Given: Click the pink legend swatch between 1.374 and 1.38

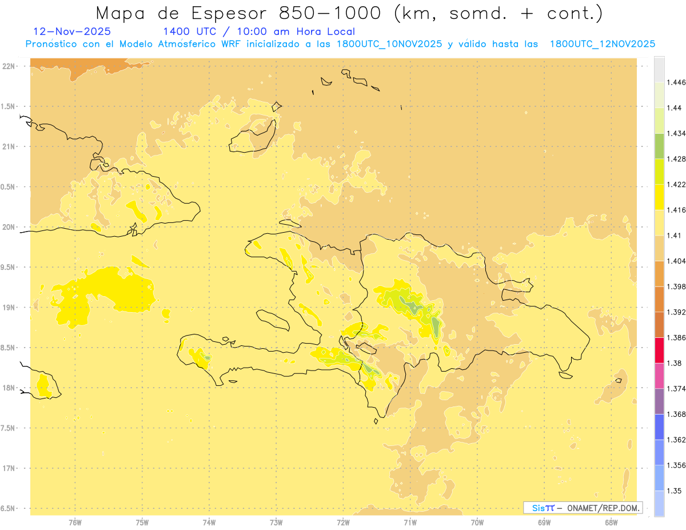Looking at the screenshot, I should point(659,376).
